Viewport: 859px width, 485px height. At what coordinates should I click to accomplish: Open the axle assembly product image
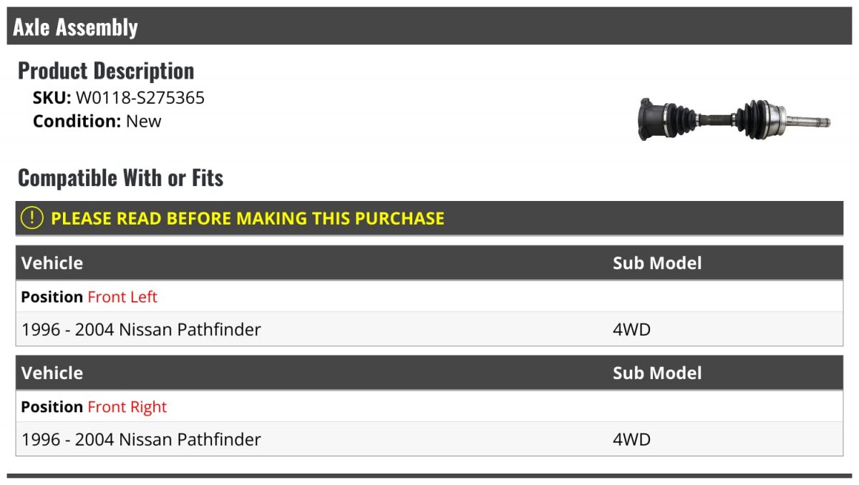coord(734,119)
